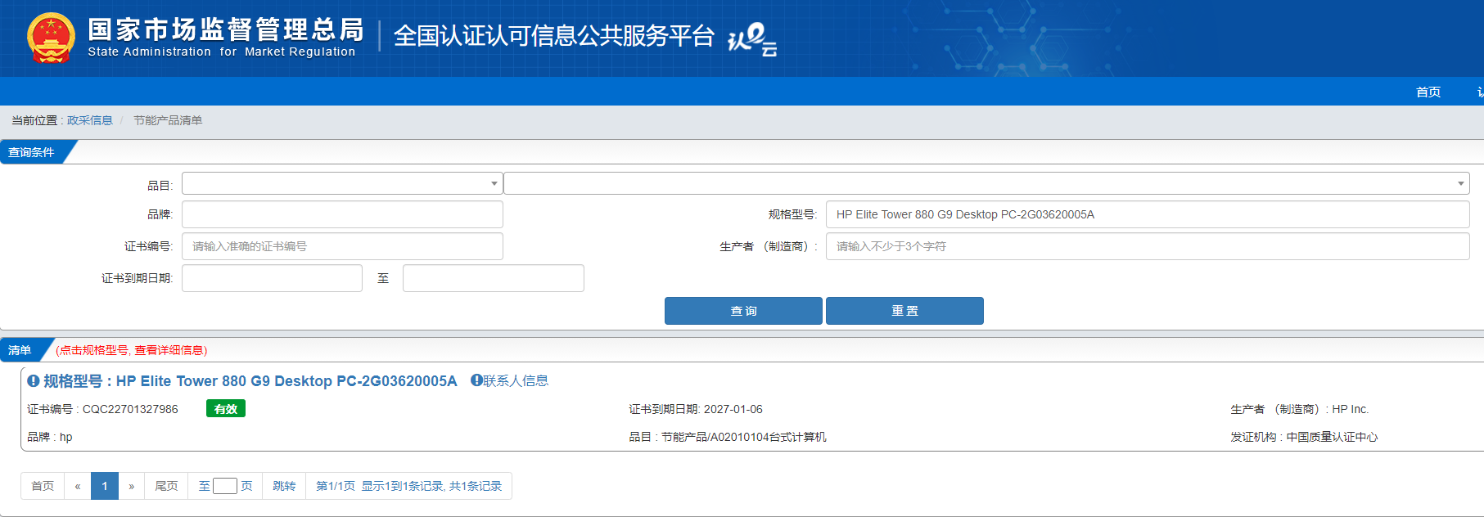Click the 证书到期日期 end date field

pos(494,278)
